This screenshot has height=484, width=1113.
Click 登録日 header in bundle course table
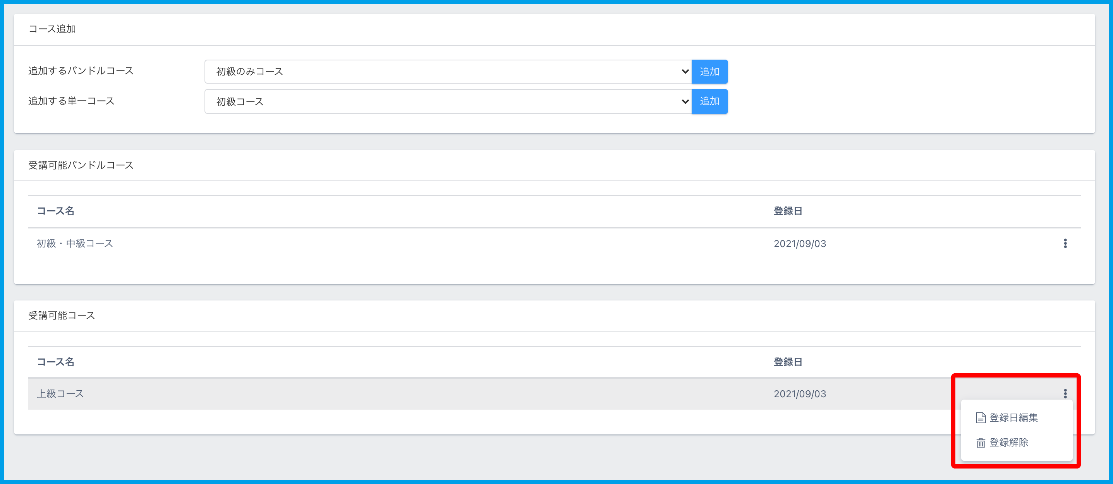[788, 211]
